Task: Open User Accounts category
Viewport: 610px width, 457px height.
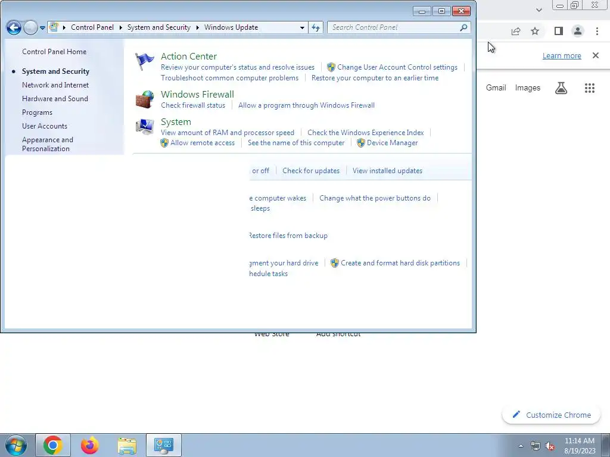Action: [45, 126]
